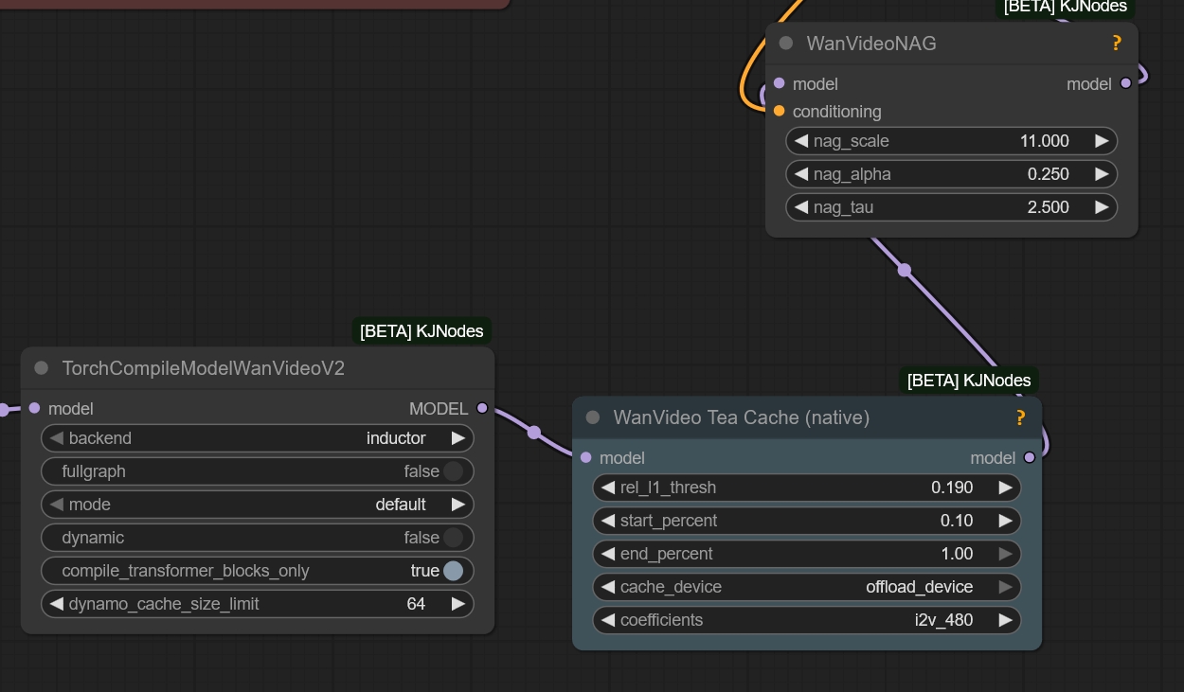The width and height of the screenshot is (1184, 692).
Task: Select next backend option with right arrow
Action: point(457,438)
